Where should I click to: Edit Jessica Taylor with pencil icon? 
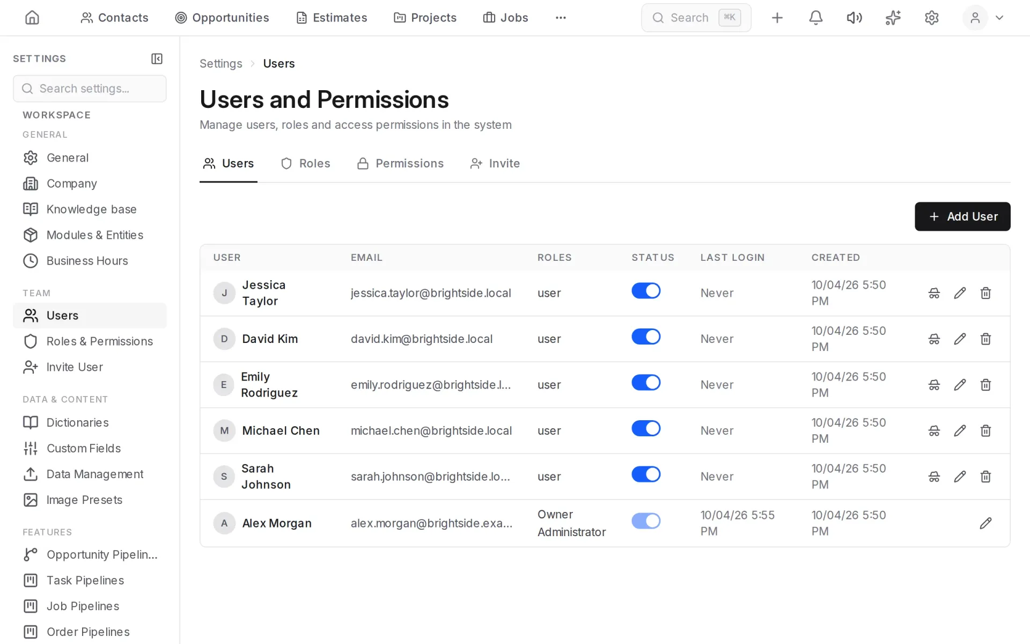tap(960, 293)
